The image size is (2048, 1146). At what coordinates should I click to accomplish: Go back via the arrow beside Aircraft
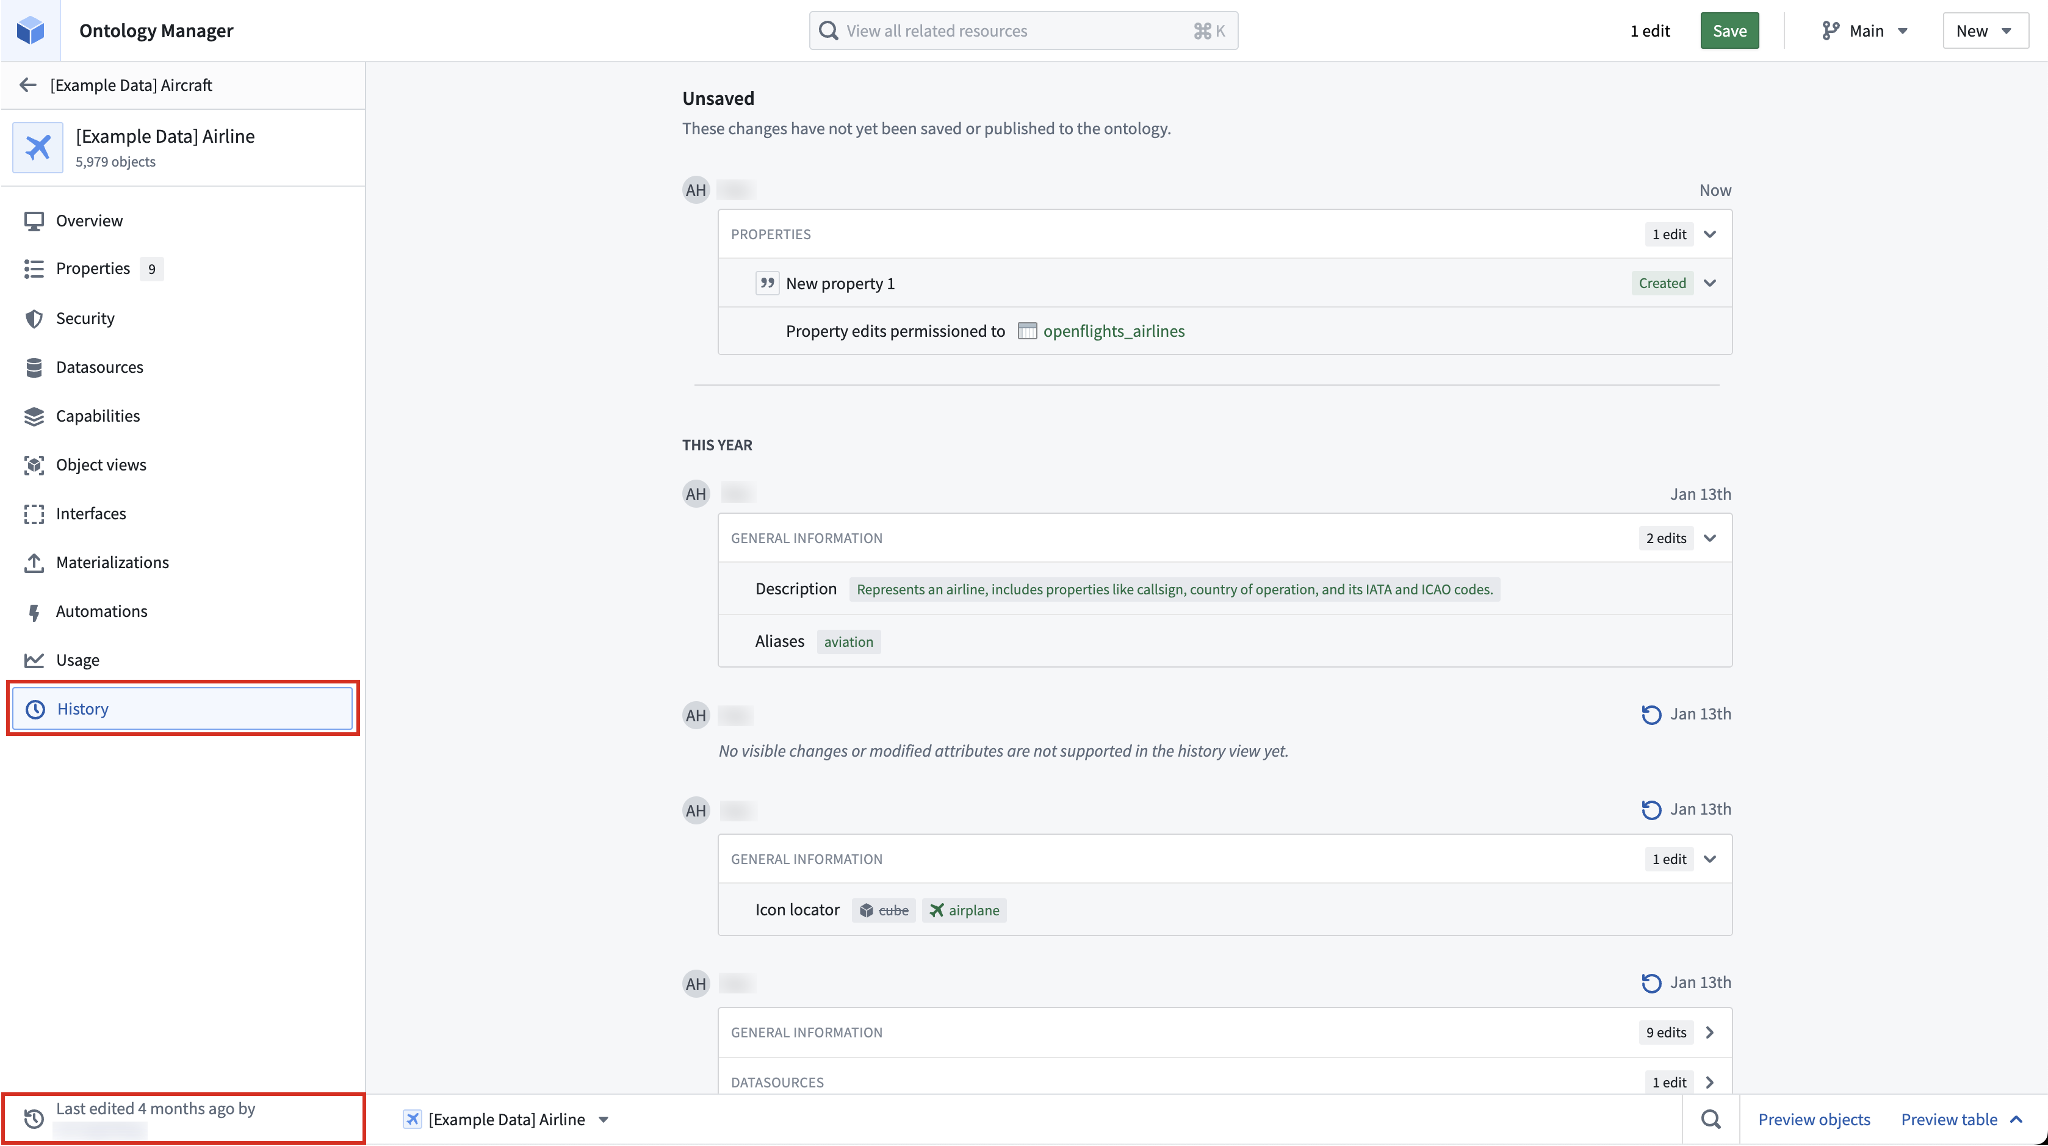point(28,85)
